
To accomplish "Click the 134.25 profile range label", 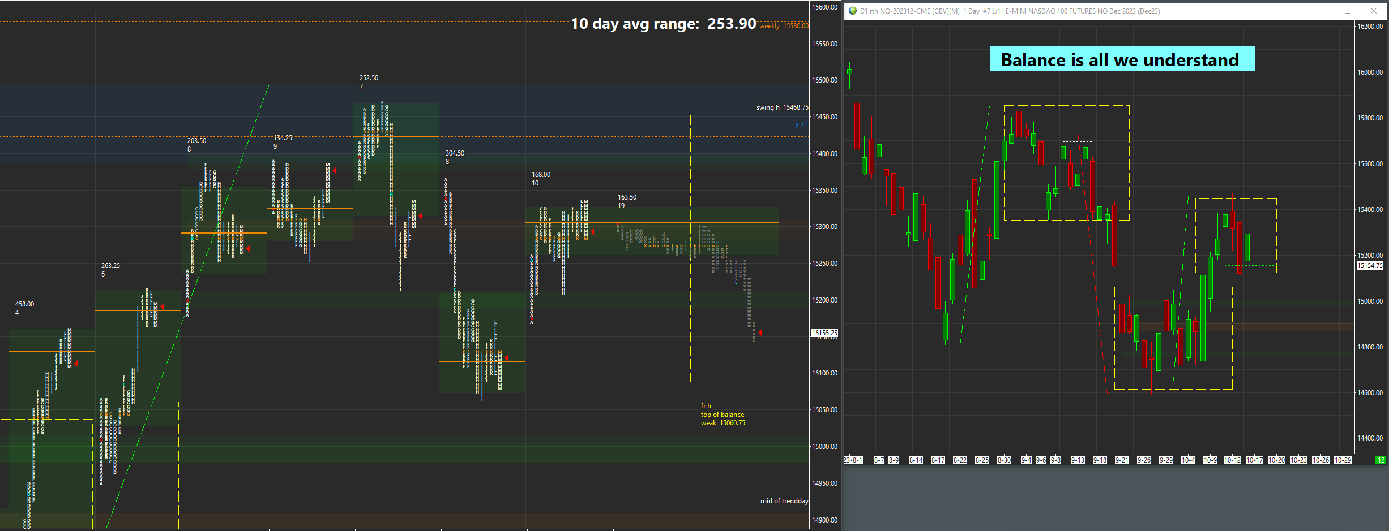I will (283, 138).
